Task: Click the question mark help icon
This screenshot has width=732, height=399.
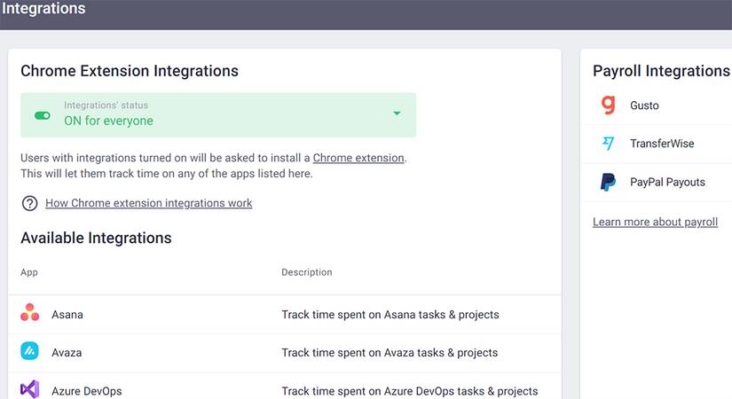Action: [x=30, y=203]
